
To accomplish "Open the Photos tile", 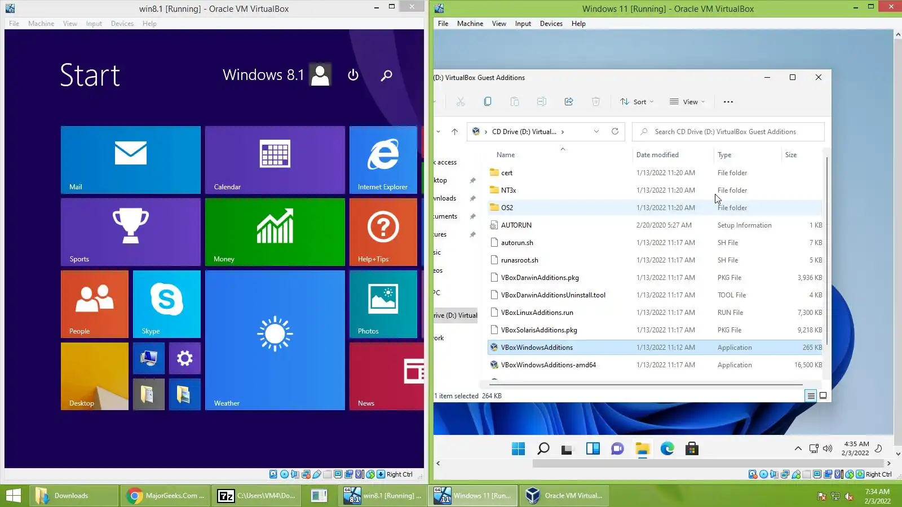I will pyautogui.click(x=383, y=304).
